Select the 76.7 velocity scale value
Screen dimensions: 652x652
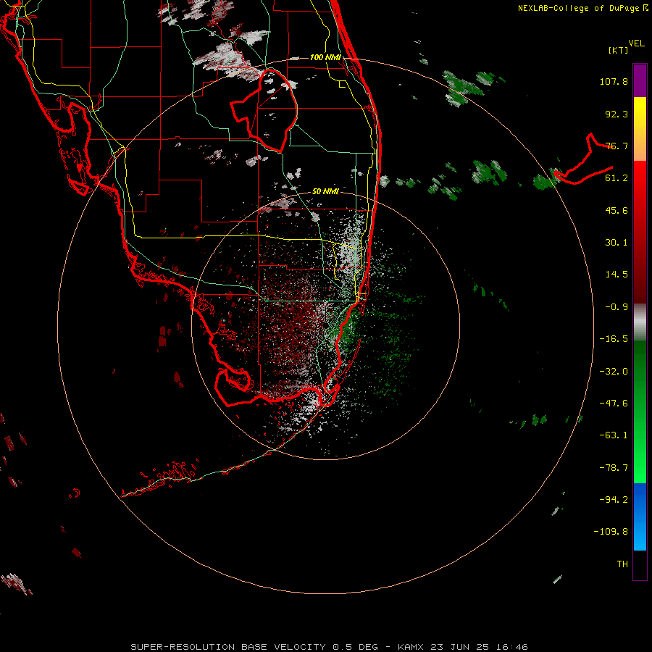[617, 146]
